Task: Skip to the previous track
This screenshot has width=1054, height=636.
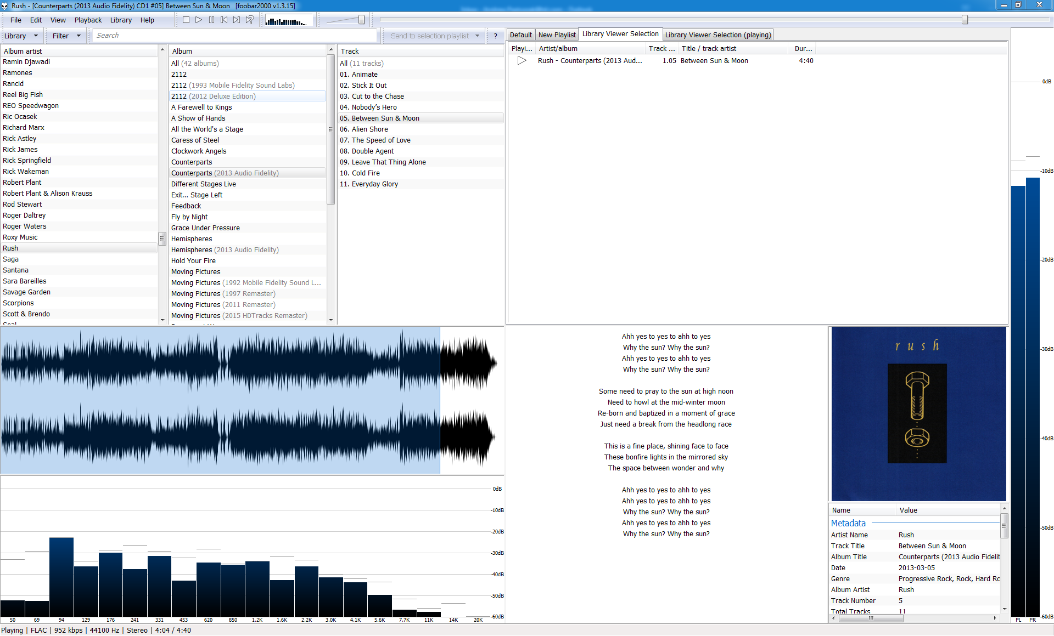Action: 223,19
